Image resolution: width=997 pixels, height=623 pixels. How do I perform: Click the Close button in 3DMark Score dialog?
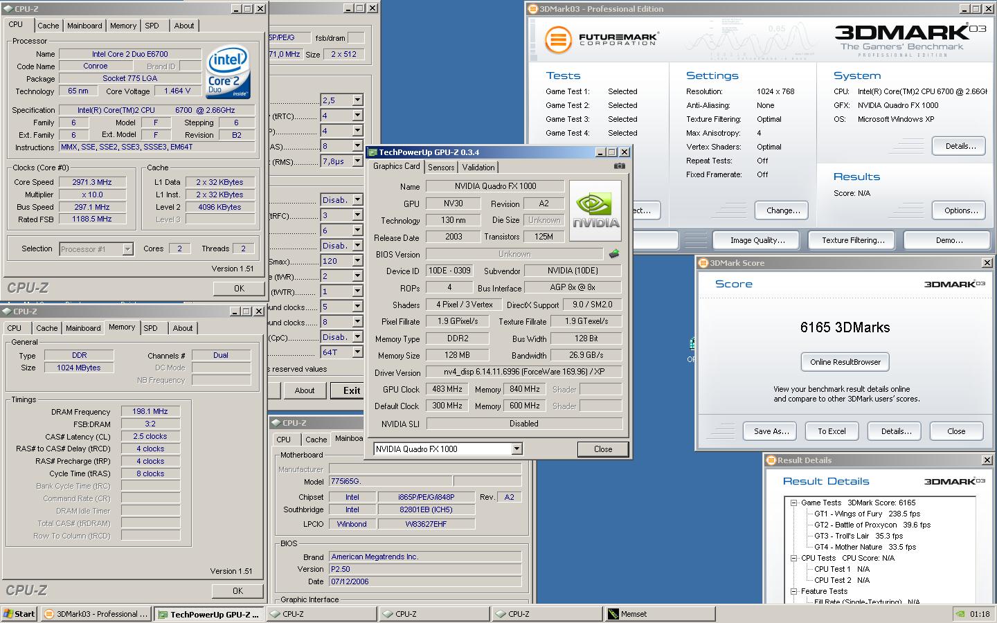(x=956, y=431)
